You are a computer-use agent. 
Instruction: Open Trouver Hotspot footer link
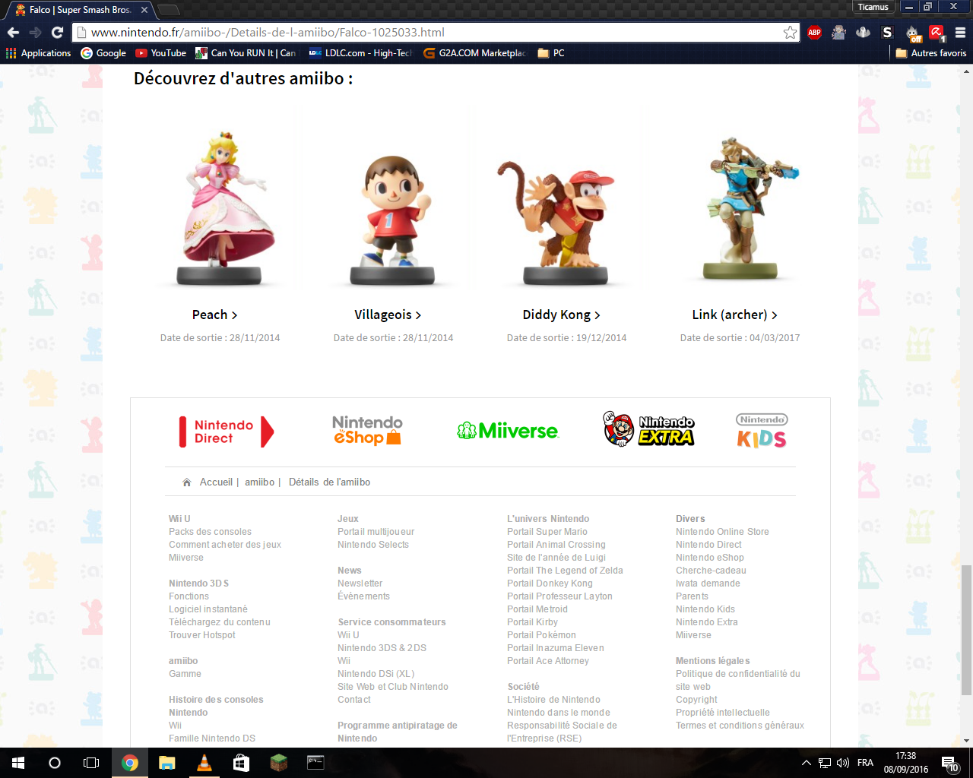click(x=202, y=635)
